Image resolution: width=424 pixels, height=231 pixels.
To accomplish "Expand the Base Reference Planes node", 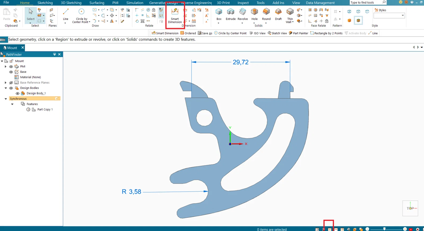I will coord(6,83).
